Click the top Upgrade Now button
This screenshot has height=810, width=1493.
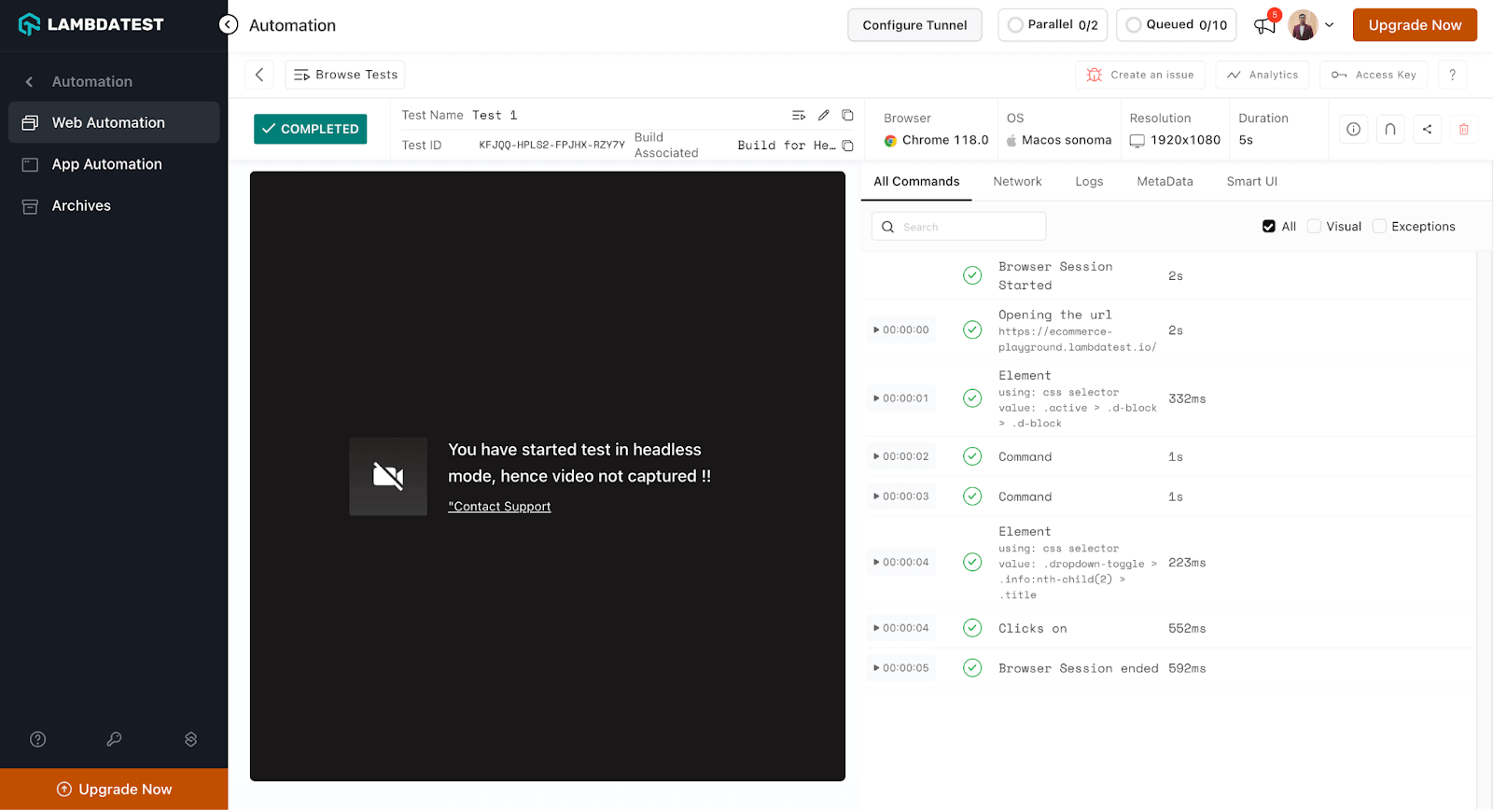pyautogui.click(x=1415, y=25)
